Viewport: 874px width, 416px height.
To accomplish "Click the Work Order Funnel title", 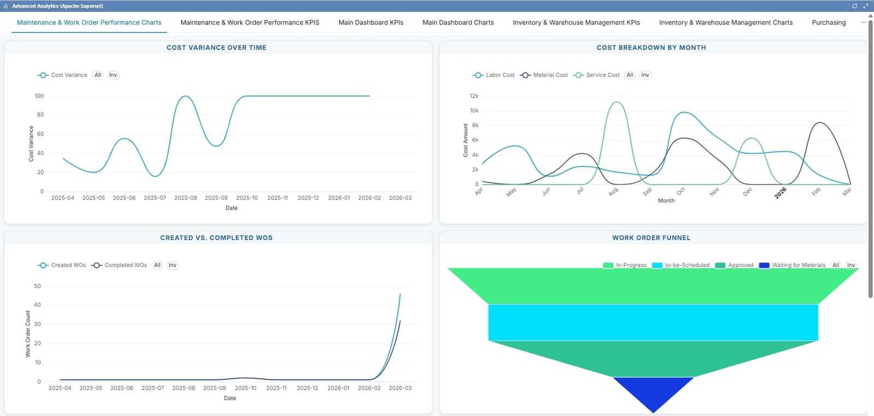I will (x=651, y=237).
